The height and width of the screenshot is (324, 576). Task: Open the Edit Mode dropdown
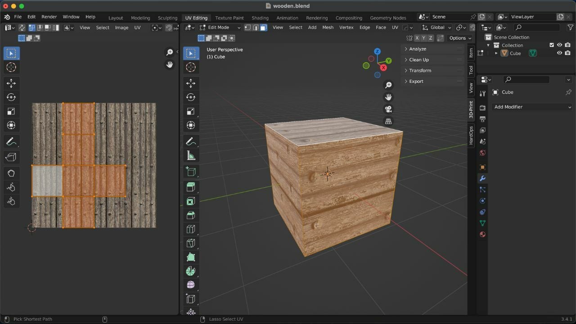tap(220, 27)
